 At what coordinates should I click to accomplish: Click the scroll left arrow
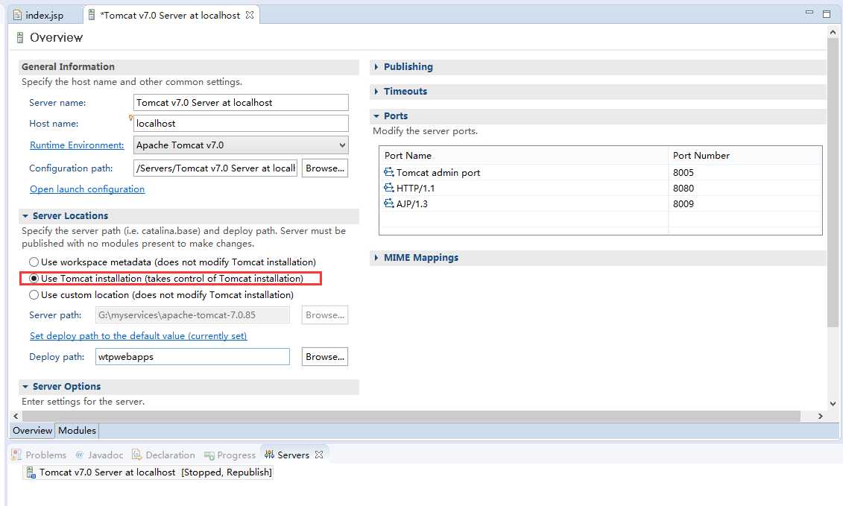point(16,416)
